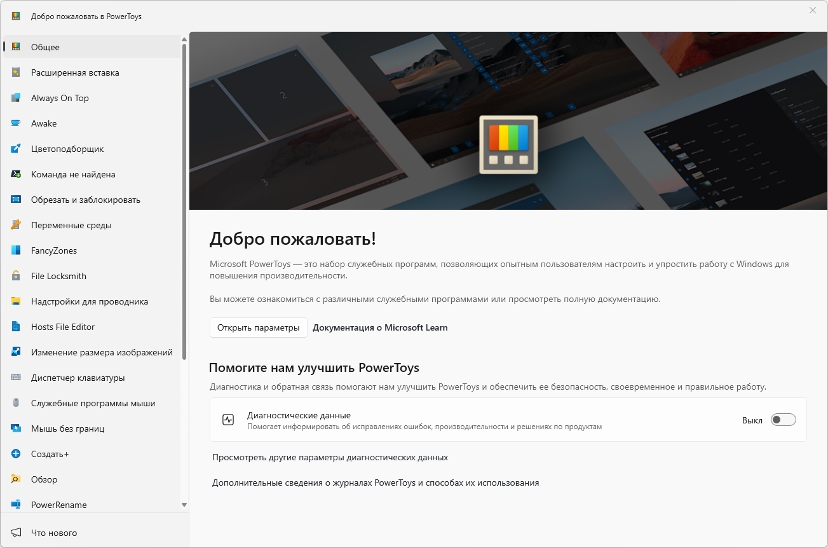Screen dimensions: 828x548
Task: Click the Hosts File Editor icon
Action: coord(16,327)
